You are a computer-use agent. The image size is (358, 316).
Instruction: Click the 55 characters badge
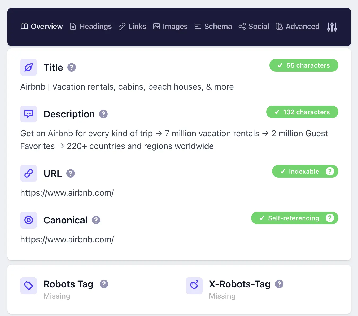(x=304, y=65)
